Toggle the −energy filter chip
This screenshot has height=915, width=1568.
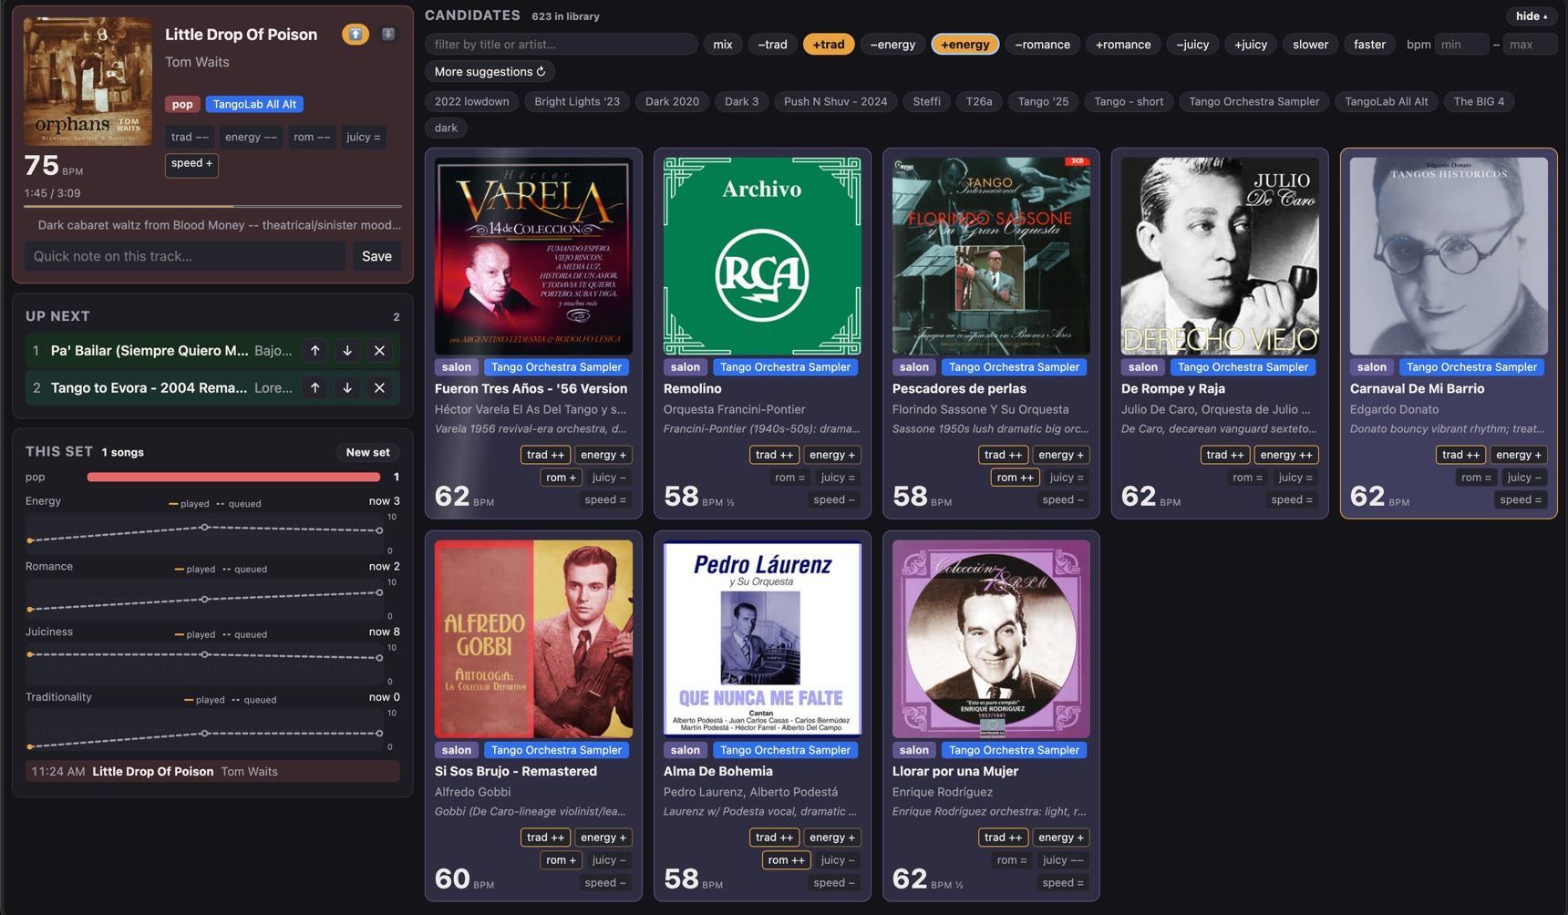pyautogui.click(x=892, y=44)
